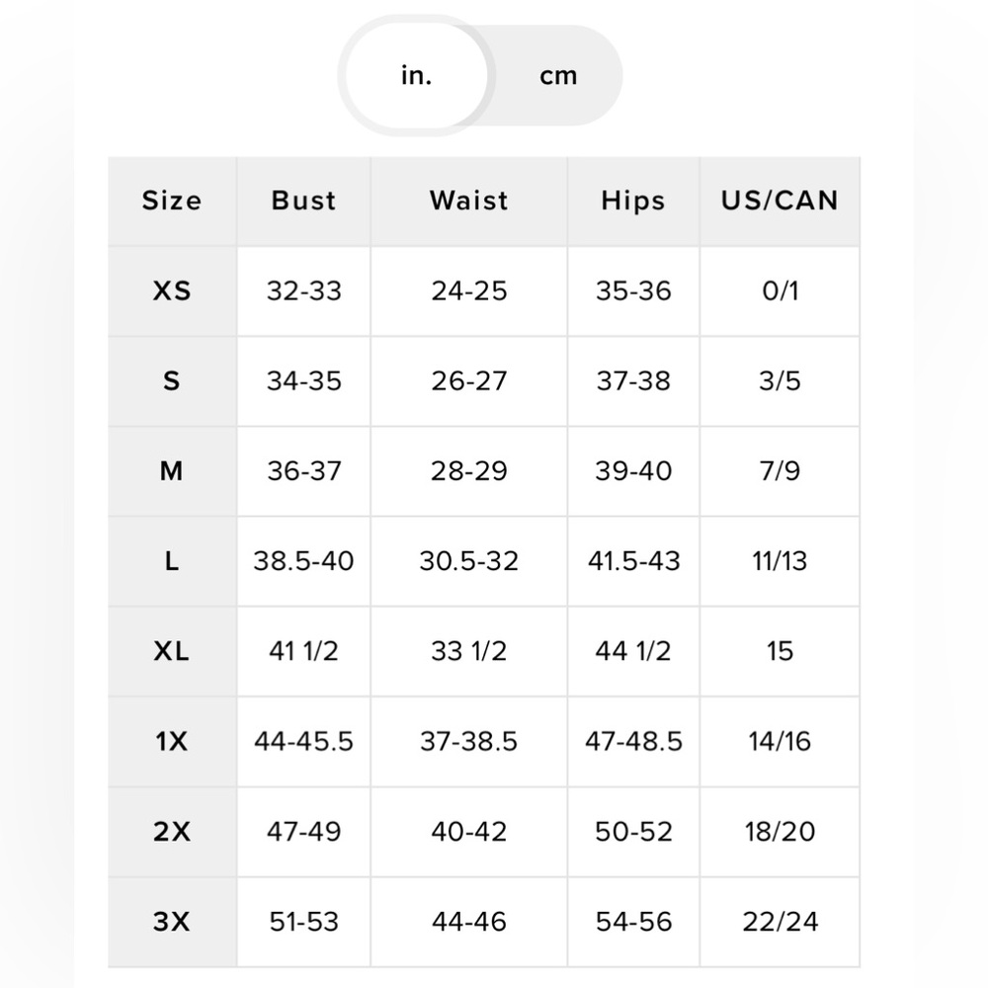Select the 2X size row label
This screenshot has width=988, height=988.
tap(171, 831)
